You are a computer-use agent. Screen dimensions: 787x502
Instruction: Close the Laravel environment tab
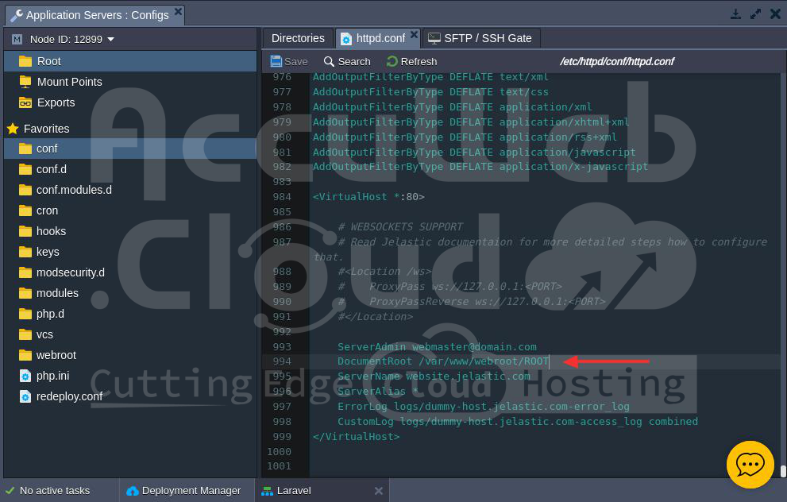[379, 491]
